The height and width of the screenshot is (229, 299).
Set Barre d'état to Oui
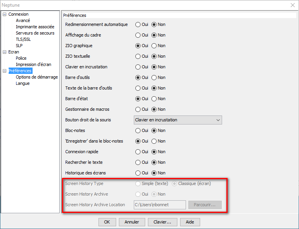tap(142, 99)
